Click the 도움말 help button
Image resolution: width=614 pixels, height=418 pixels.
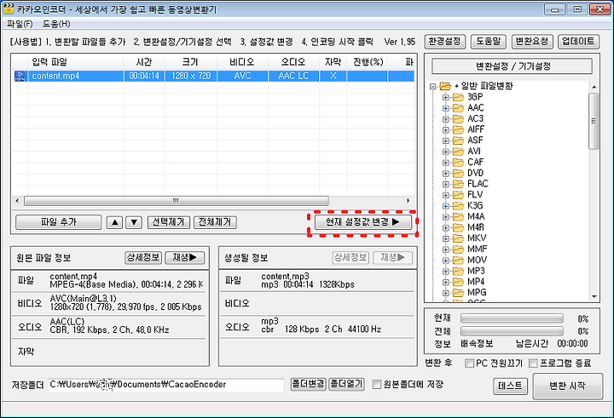pyautogui.click(x=489, y=42)
